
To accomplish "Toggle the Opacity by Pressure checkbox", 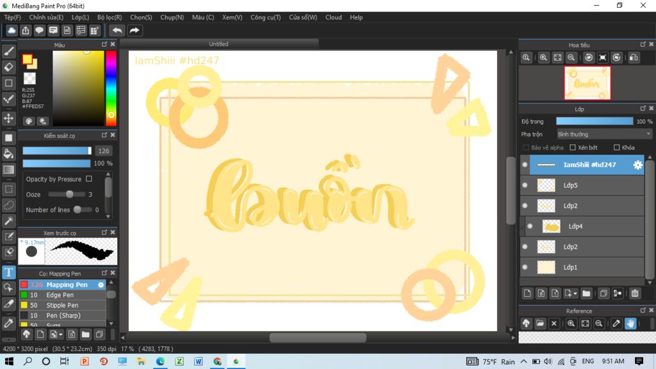I will (x=88, y=179).
